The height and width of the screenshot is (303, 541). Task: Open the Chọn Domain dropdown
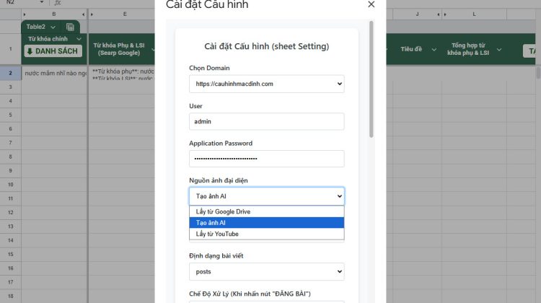pyautogui.click(x=266, y=84)
